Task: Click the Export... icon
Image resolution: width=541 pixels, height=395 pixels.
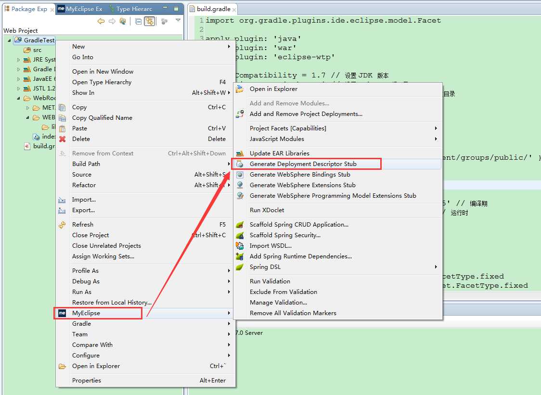Action: tap(62, 210)
